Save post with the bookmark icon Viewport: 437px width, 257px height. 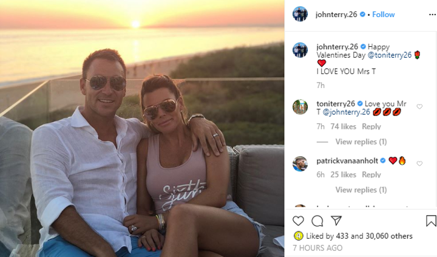pos(431,221)
